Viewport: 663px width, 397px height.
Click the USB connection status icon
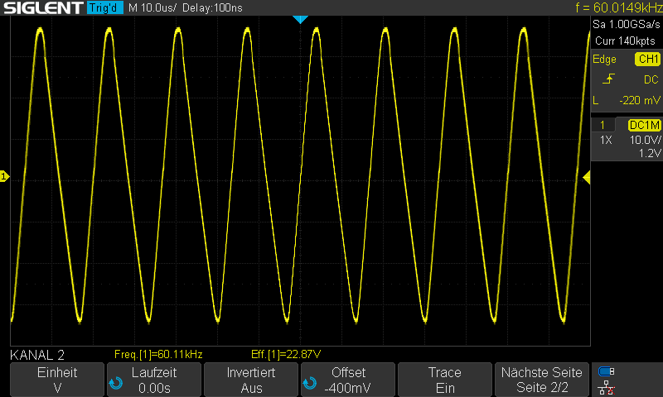607,371
